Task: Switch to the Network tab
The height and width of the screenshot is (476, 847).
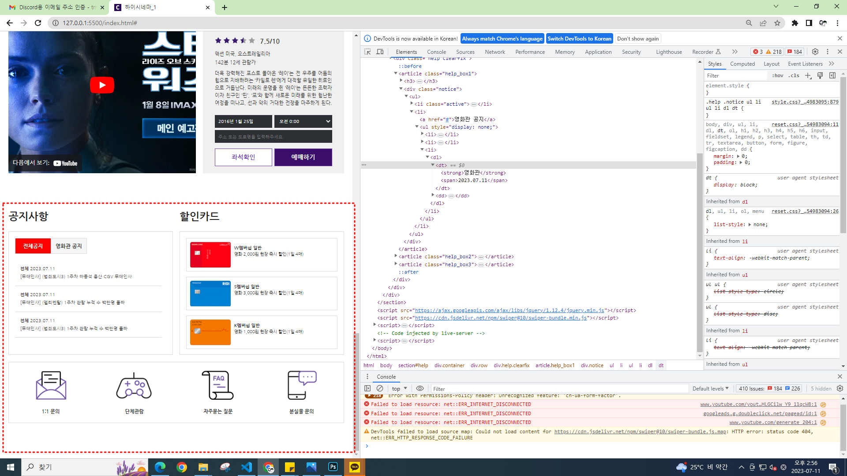Action: click(495, 52)
